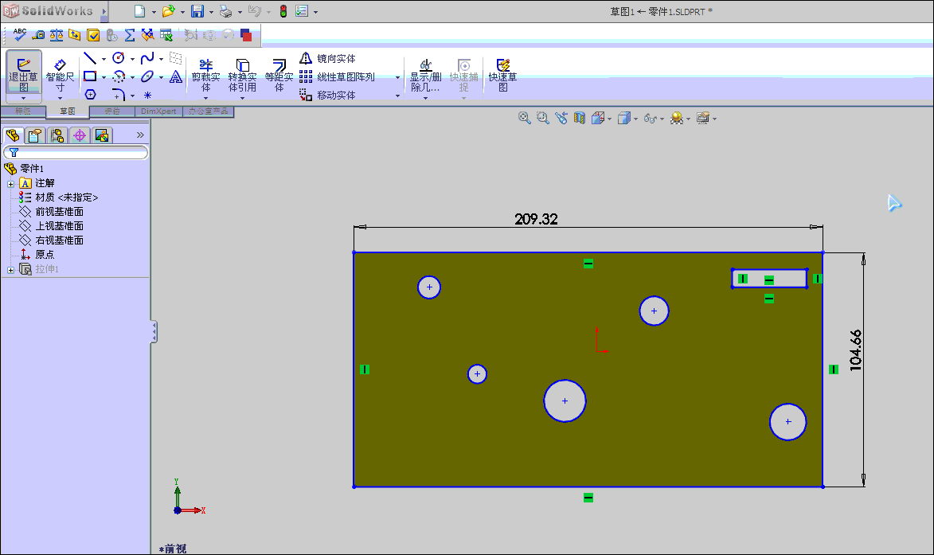Click the 209.32 width dimension

[x=536, y=219]
